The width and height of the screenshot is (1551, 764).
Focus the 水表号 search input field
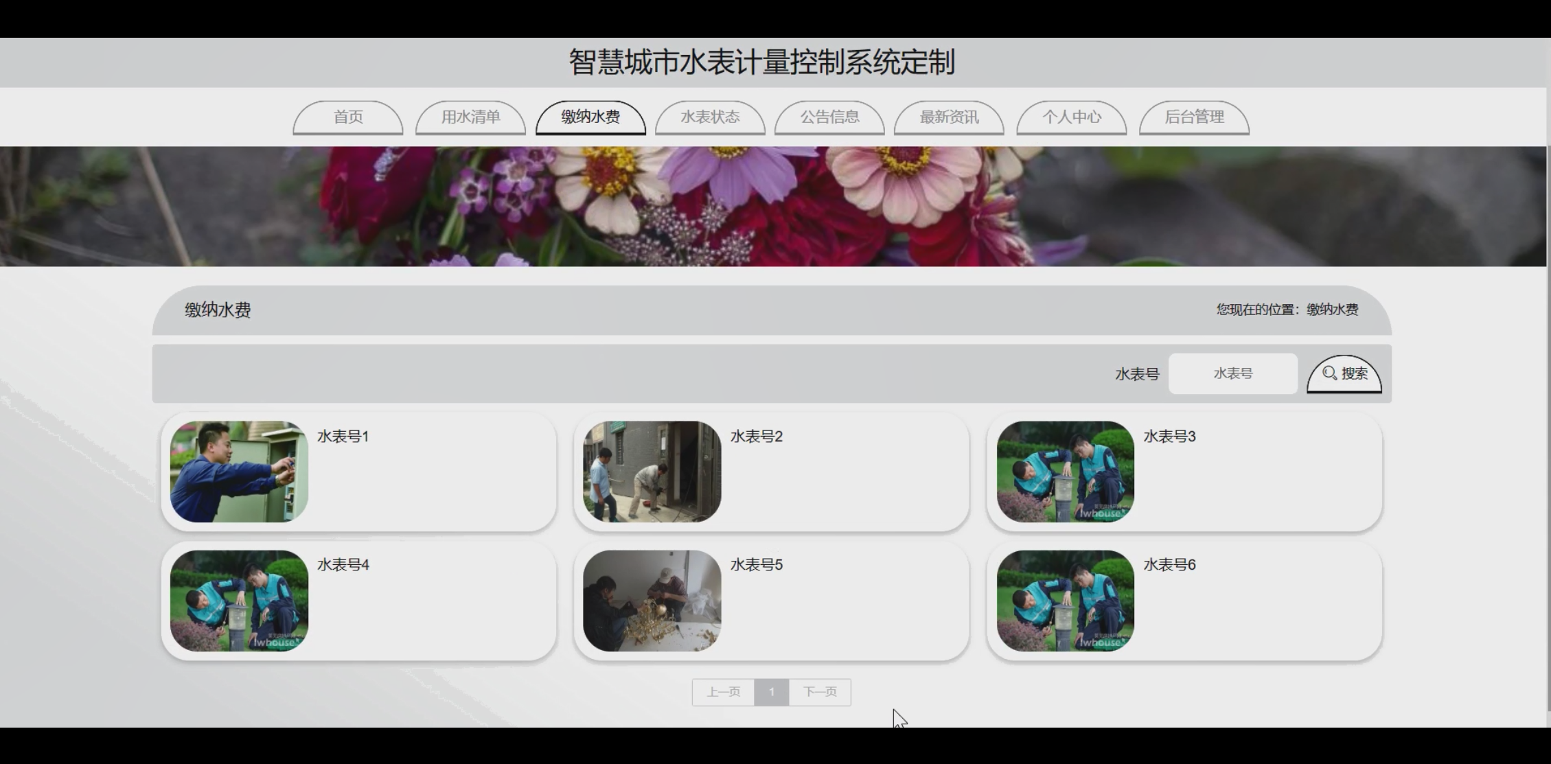click(x=1232, y=373)
